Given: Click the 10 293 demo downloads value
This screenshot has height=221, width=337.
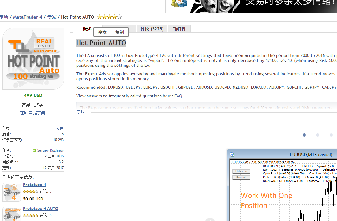Looking at the screenshot, I should click(58, 140).
